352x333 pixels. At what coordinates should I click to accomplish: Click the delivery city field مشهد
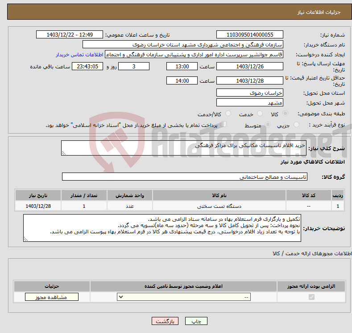[250, 102]
